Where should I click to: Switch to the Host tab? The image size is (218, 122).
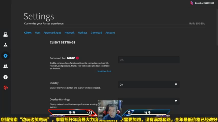coord(38,33)
